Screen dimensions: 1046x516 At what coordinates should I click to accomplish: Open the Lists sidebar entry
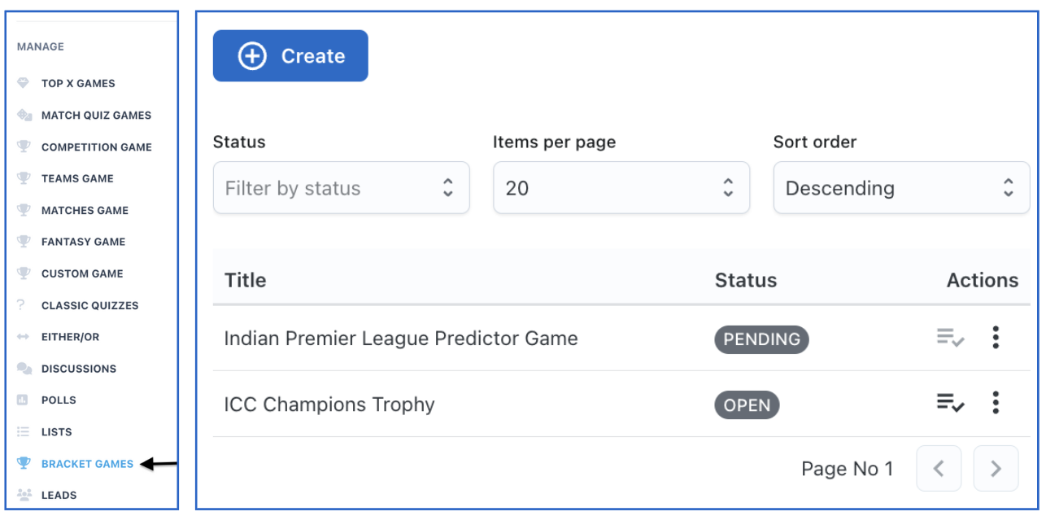tap(56, 432)
